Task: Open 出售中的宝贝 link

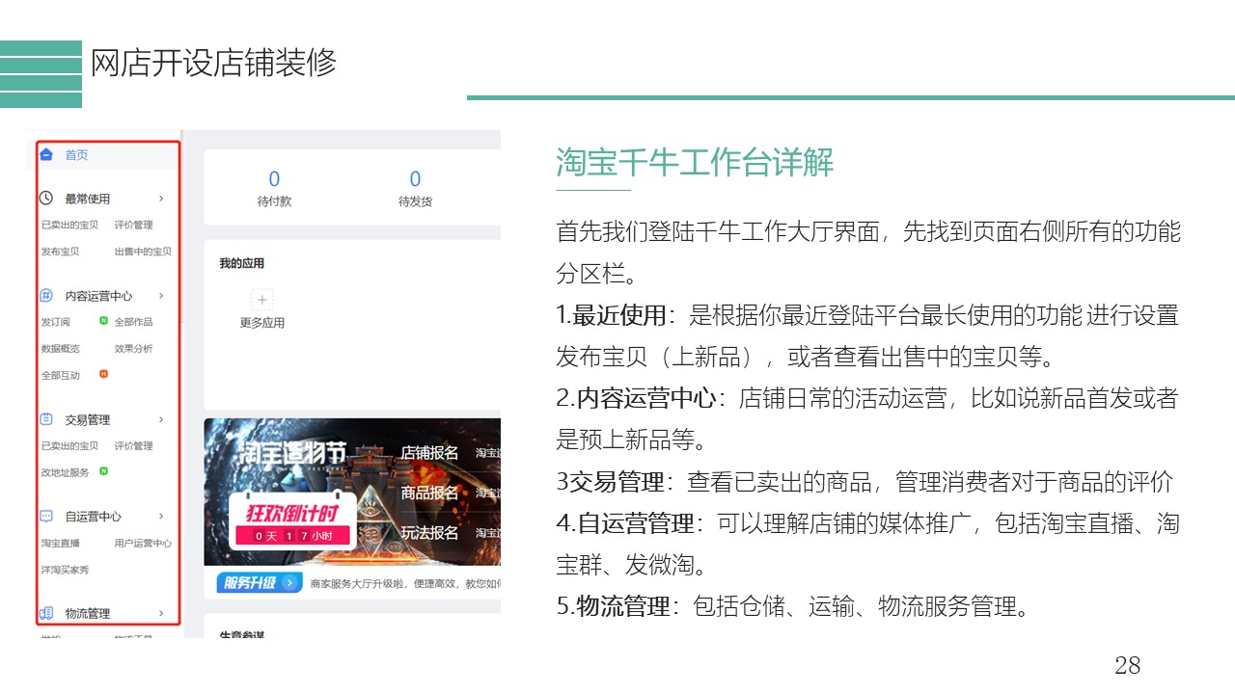Action: tap(143, 252)
